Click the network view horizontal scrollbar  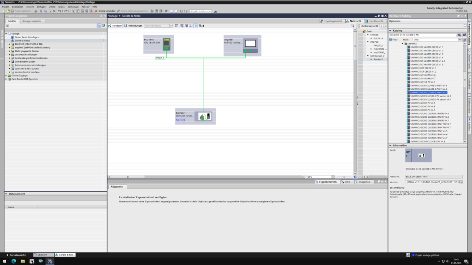click(206, 177)
